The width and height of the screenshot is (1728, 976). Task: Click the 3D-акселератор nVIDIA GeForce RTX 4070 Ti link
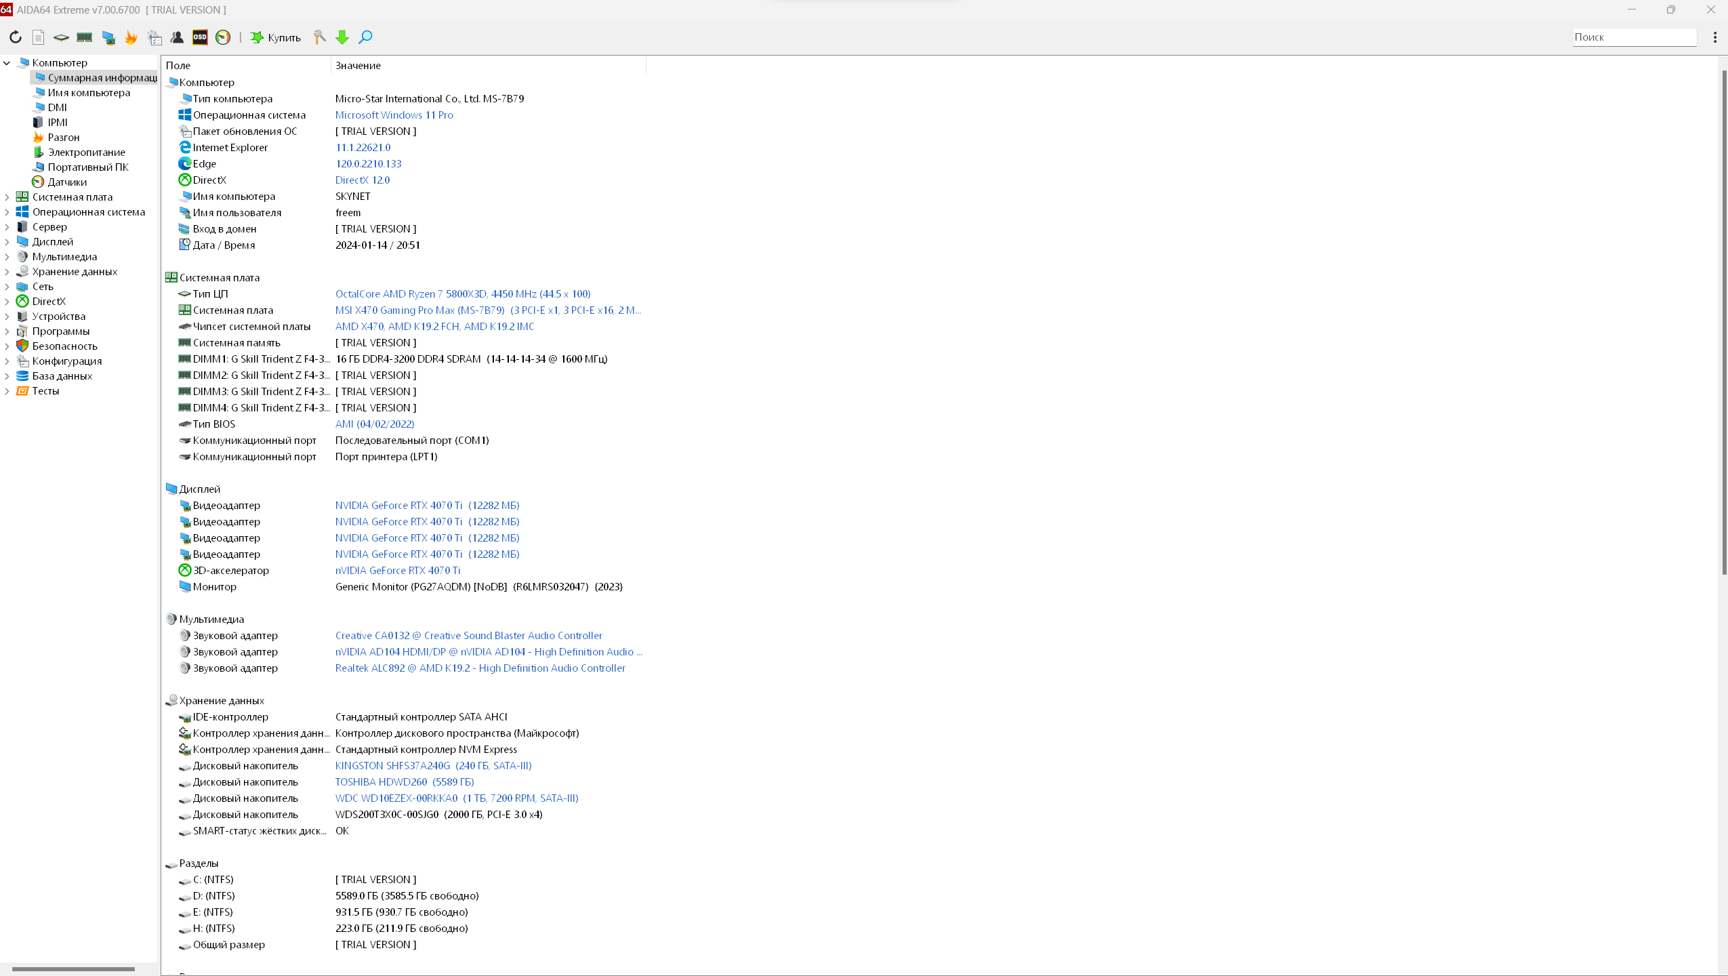398,571
